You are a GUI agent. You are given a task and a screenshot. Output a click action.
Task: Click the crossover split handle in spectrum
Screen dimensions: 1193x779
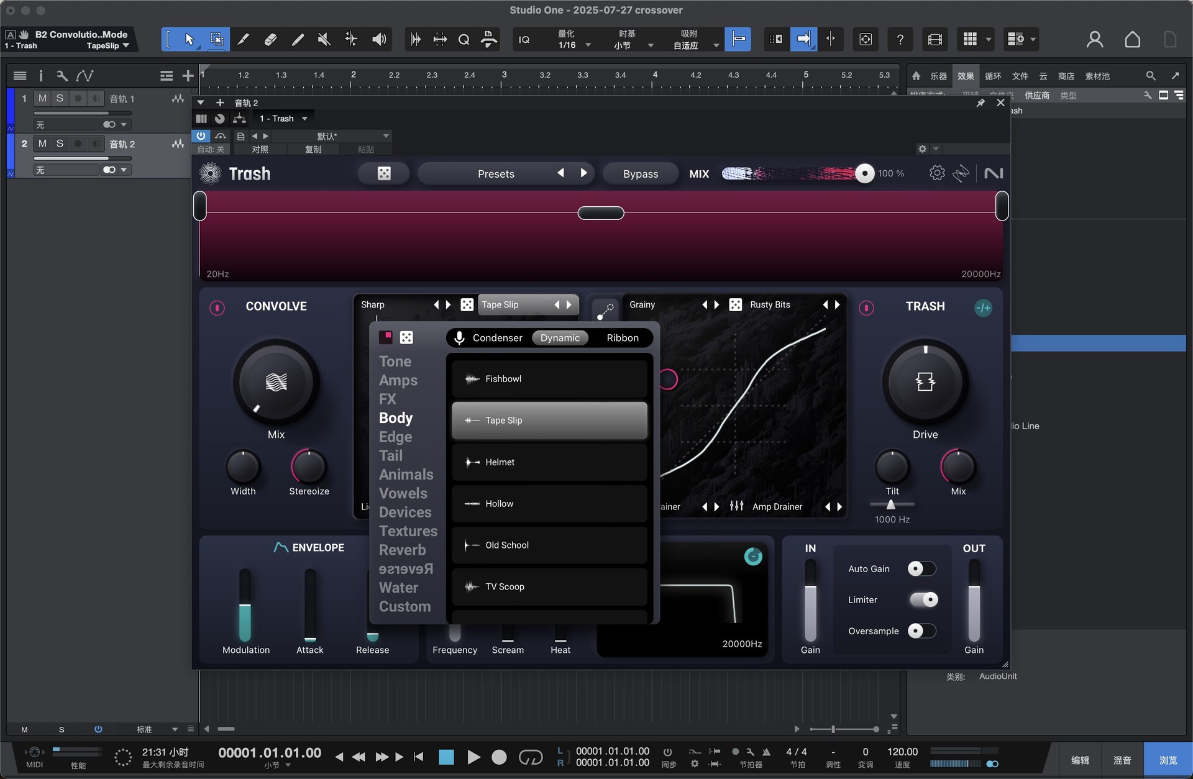tap(601, 213)
